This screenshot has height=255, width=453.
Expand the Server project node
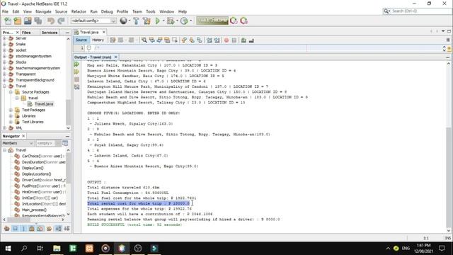tap(5, 38)
